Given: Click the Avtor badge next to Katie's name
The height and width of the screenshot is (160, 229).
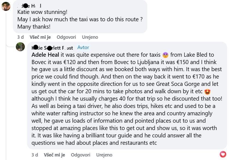Looking at the screenshot, I should click(83, 47).
